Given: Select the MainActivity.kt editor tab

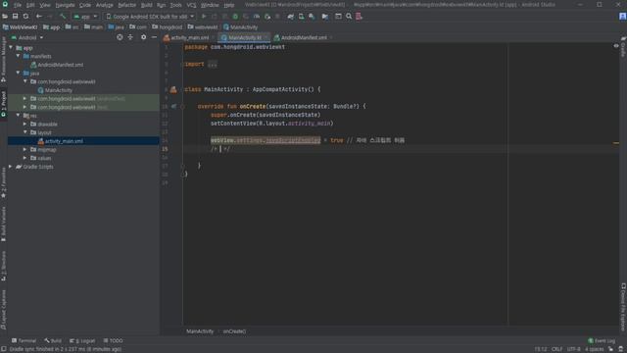Looking at the screenshot, I should tap(244, 37).
